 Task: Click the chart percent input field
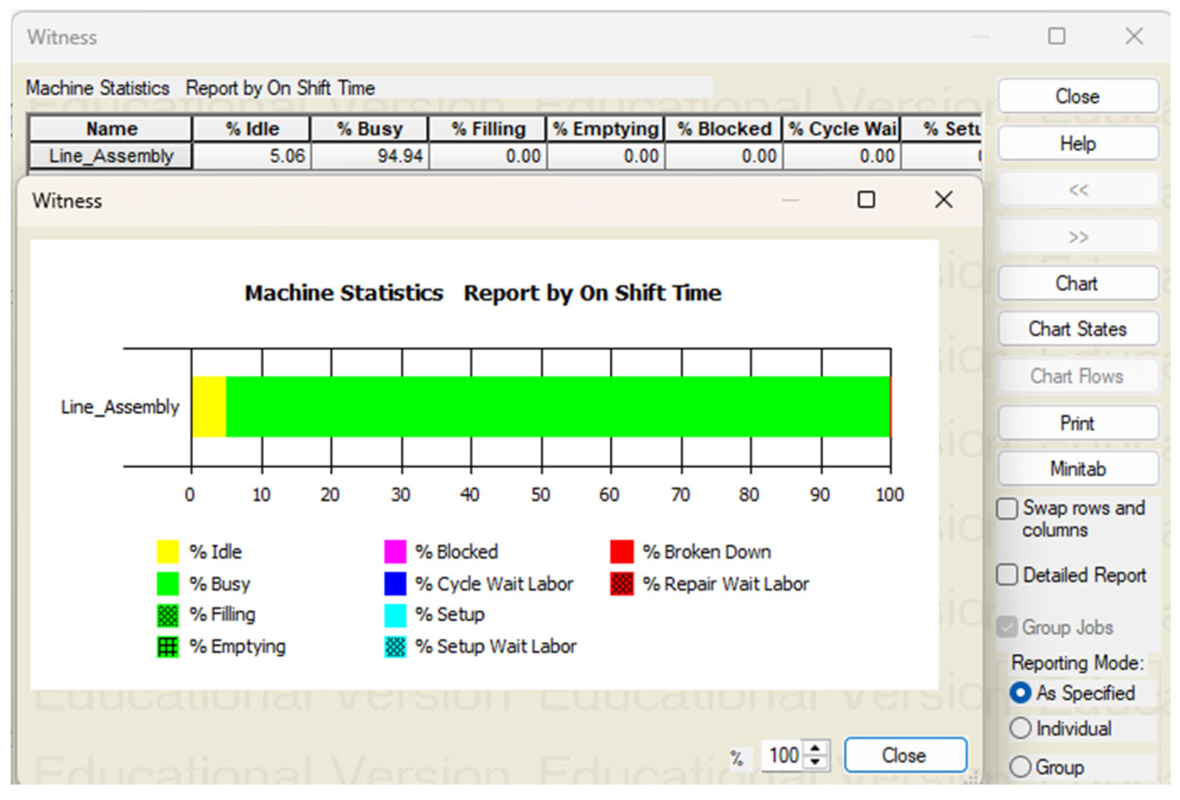coord(783,756)
